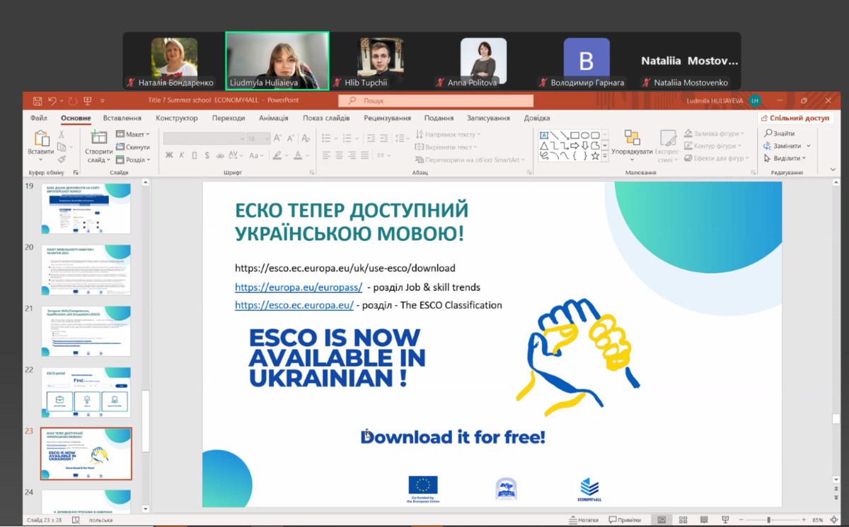Click the Save icon in the title bar
The width and height of the screenshot is (849, 527).
coord(37,101)
